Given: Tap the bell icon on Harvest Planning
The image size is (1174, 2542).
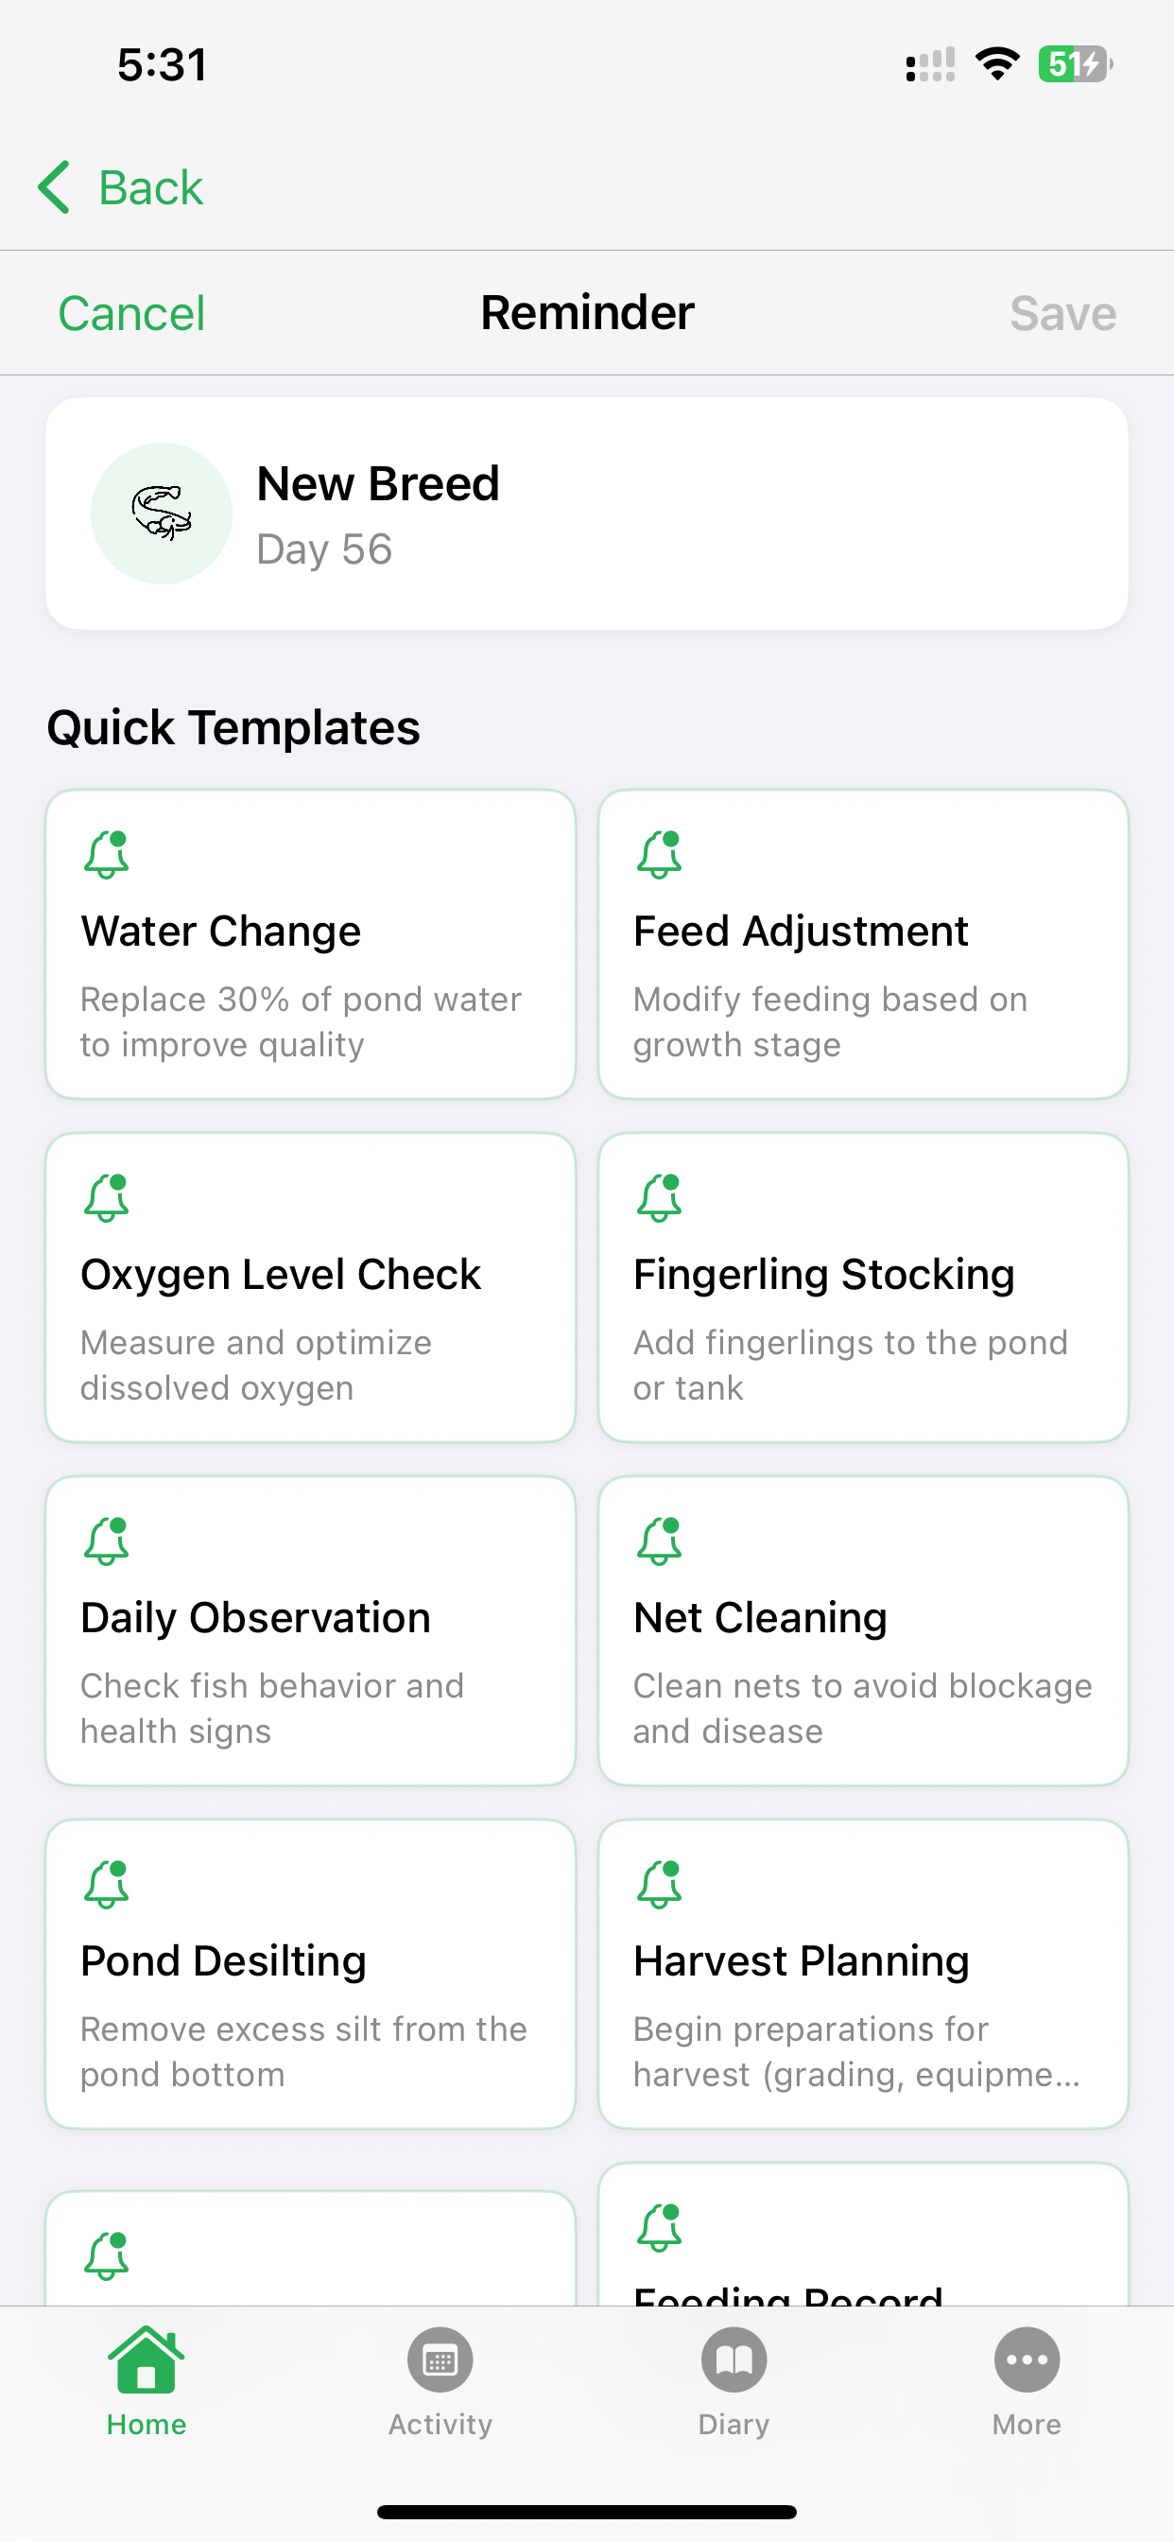Looking at the screenshot, I should click(659, 1884).
